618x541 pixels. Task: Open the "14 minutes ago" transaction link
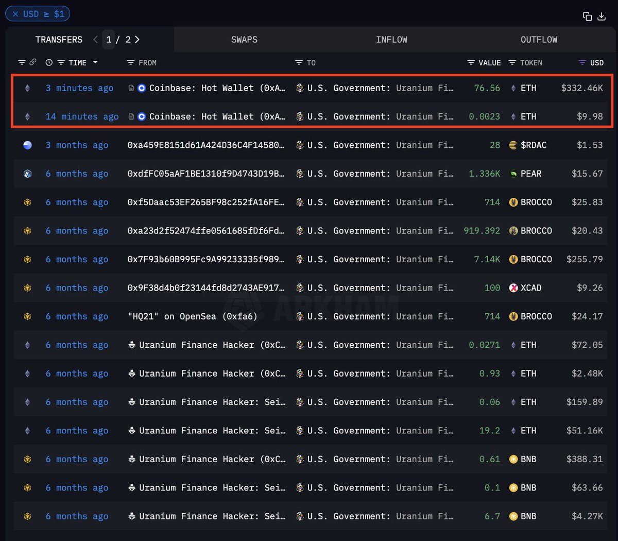click(x=82, y=117)
